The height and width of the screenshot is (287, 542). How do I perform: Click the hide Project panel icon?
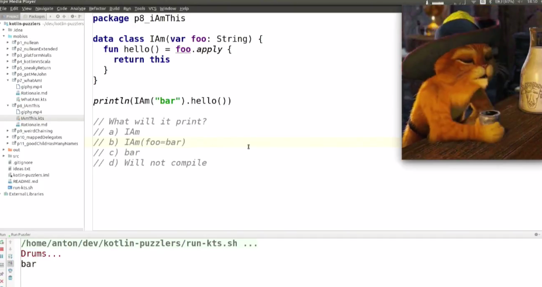pos(80,16)
